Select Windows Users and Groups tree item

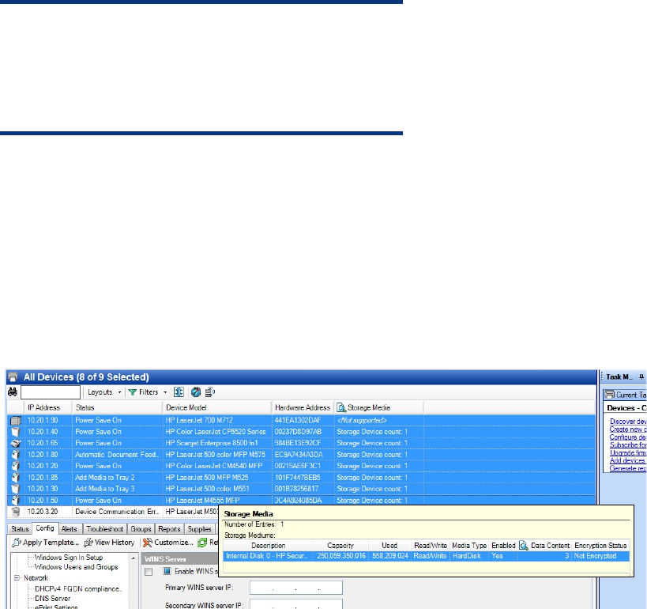(77, 567)
